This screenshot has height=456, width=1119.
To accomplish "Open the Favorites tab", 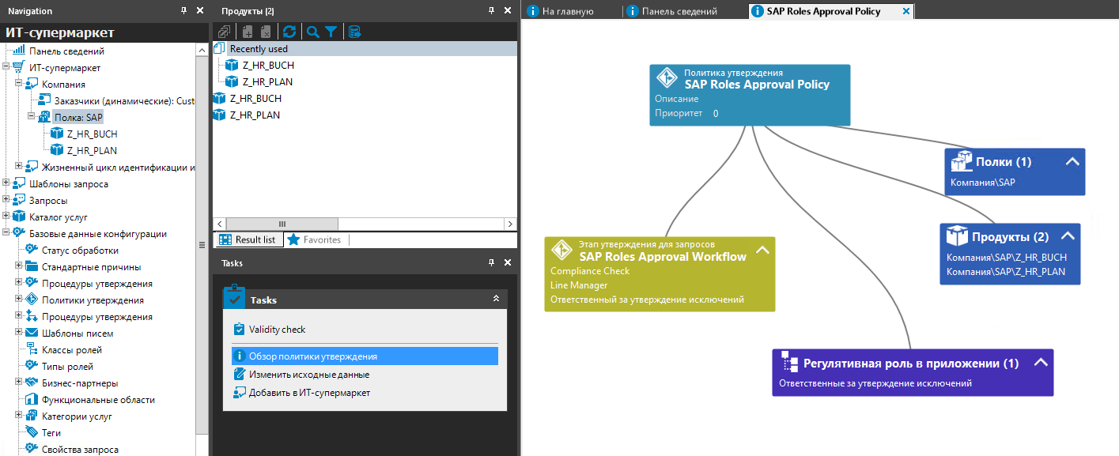I will 315,239.
